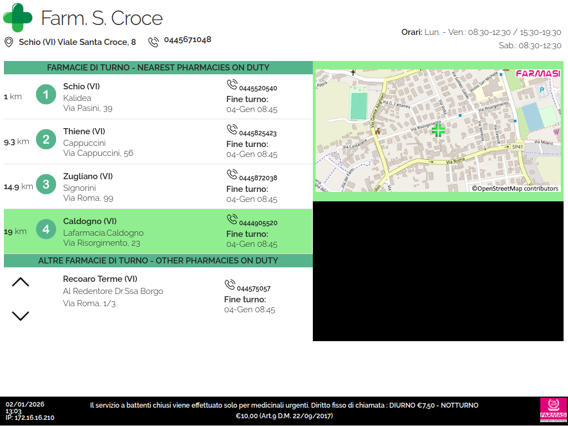Select the number 1 badge for Schio
Screen dimensions: 568x426
[46, 95]
